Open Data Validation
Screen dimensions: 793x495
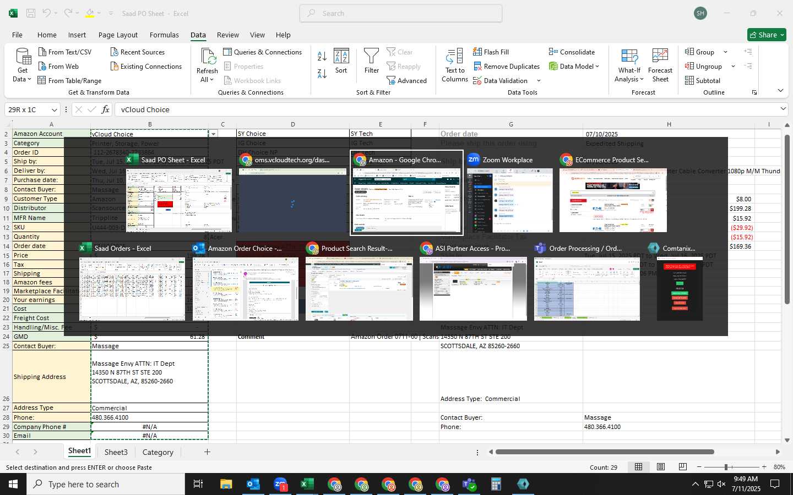[501, 80]
